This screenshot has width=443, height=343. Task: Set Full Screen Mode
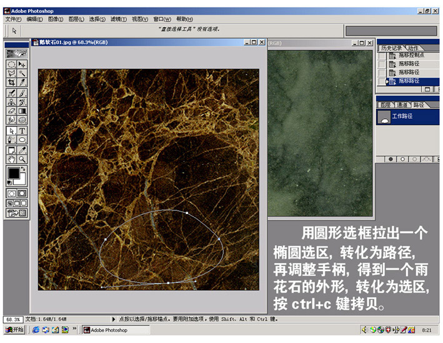click(24, 203)
